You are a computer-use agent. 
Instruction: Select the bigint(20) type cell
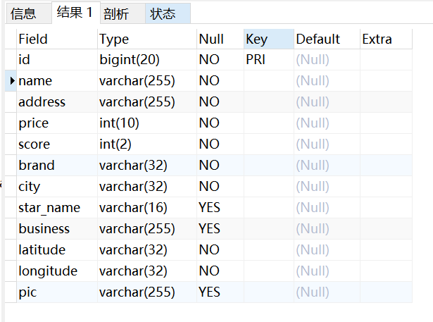pos(147,60)
